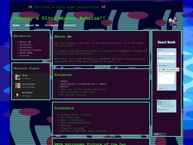Screen dimensions: 193x145
Task: Open the Tour de France album thumbnail
Action: (x=18, y=86)
